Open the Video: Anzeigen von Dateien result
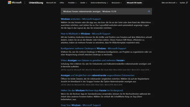The image size is (190, 107). point(93,61)
